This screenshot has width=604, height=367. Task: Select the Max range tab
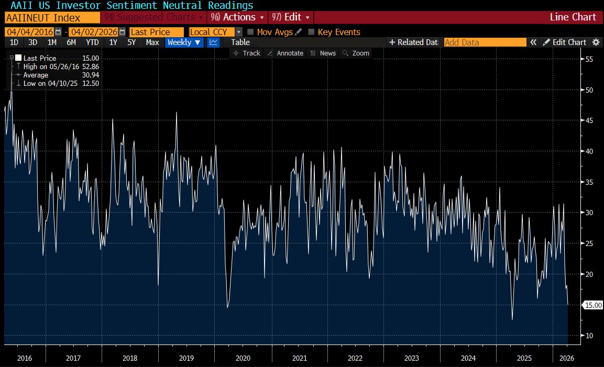(x=152, y=42)
